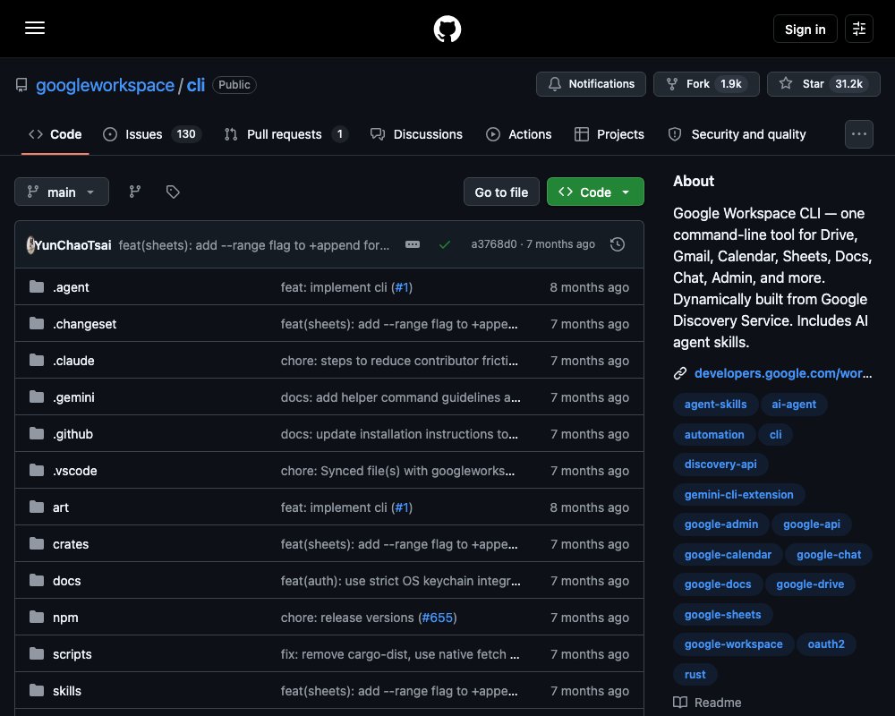
Task: Click the docs folder icon
Action: (37, 580)
